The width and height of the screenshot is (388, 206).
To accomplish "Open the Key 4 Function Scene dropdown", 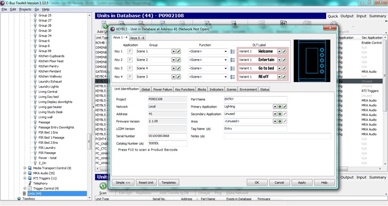I will click(x=226, y=77).
